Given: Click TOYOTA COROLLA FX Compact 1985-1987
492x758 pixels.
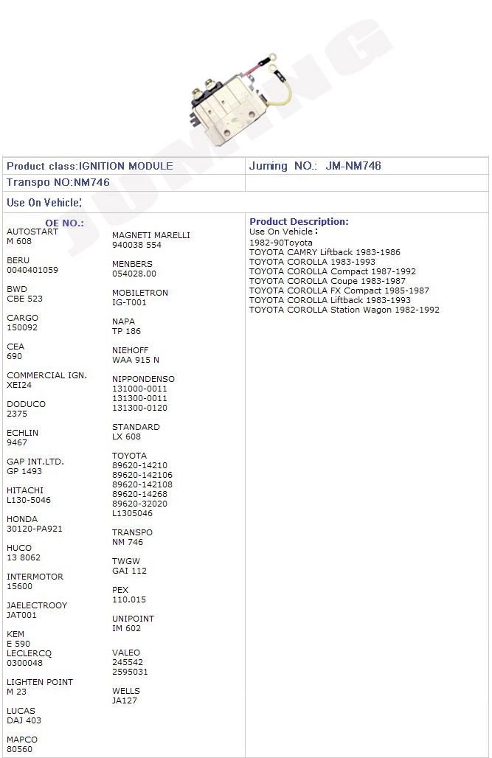Looking at the screenshot, I should click(x=339, y=291).
